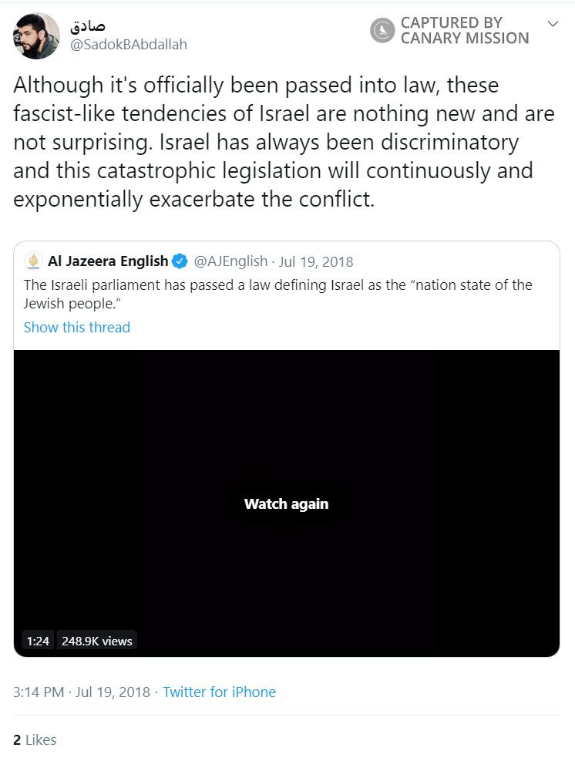Expand the thread via Show this thread

click(76, 327)
